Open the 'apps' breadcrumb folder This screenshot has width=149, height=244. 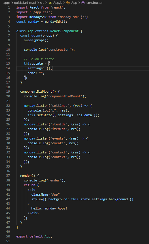tap(7, 3)
